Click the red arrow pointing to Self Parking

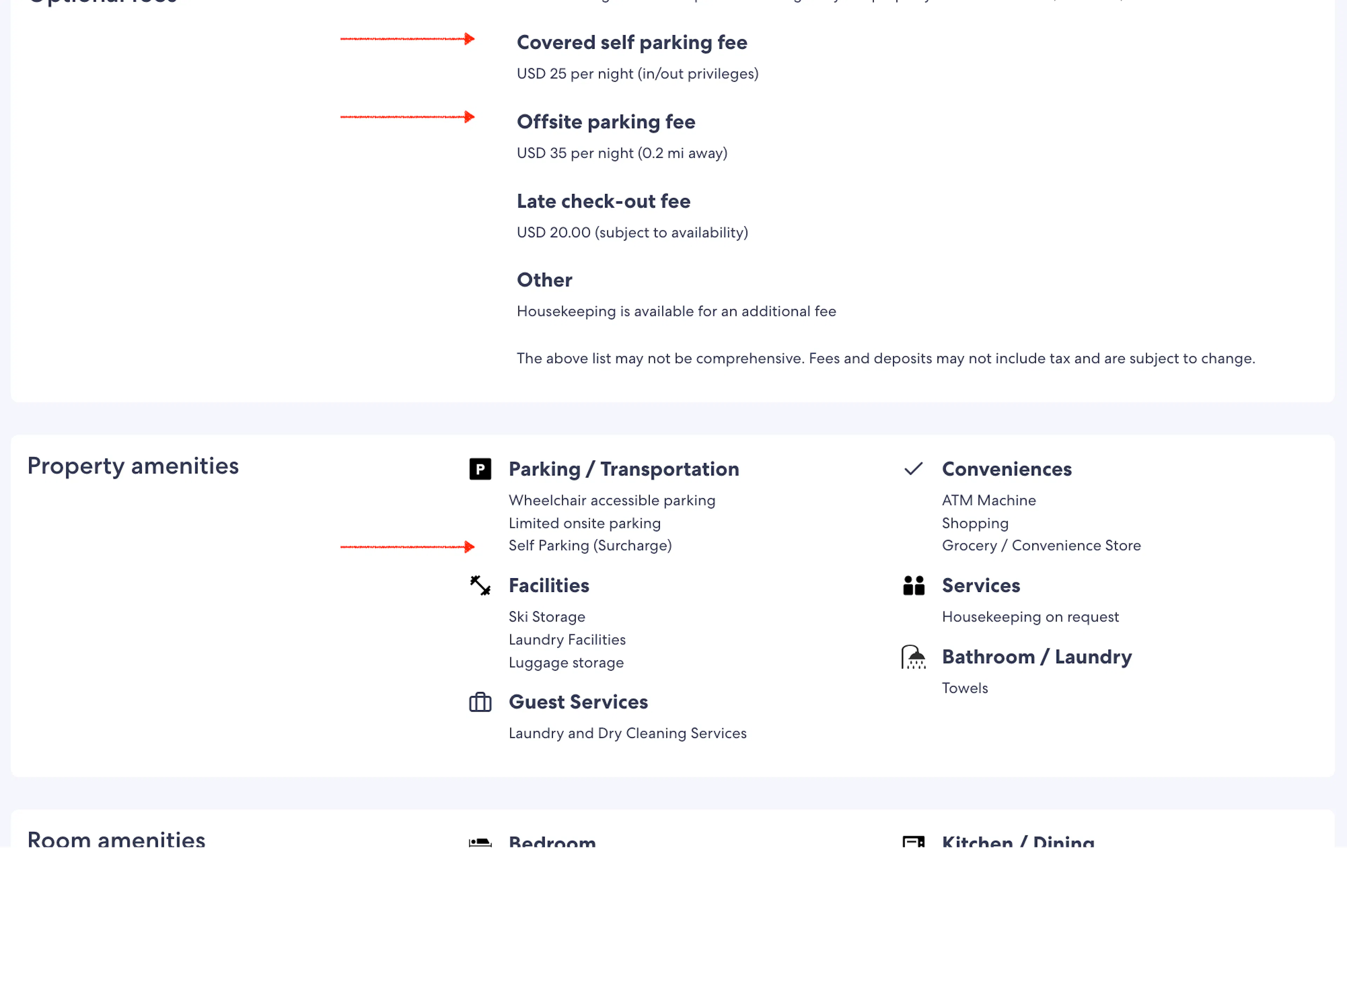[407, 547]
